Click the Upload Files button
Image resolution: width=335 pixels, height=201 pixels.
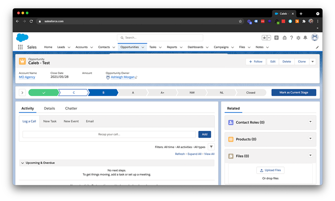[x=270, y=170]
